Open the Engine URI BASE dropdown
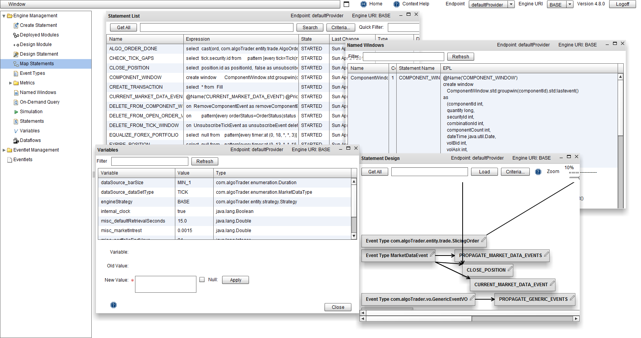This screenshot has width=641, height=338. [570, 5]
